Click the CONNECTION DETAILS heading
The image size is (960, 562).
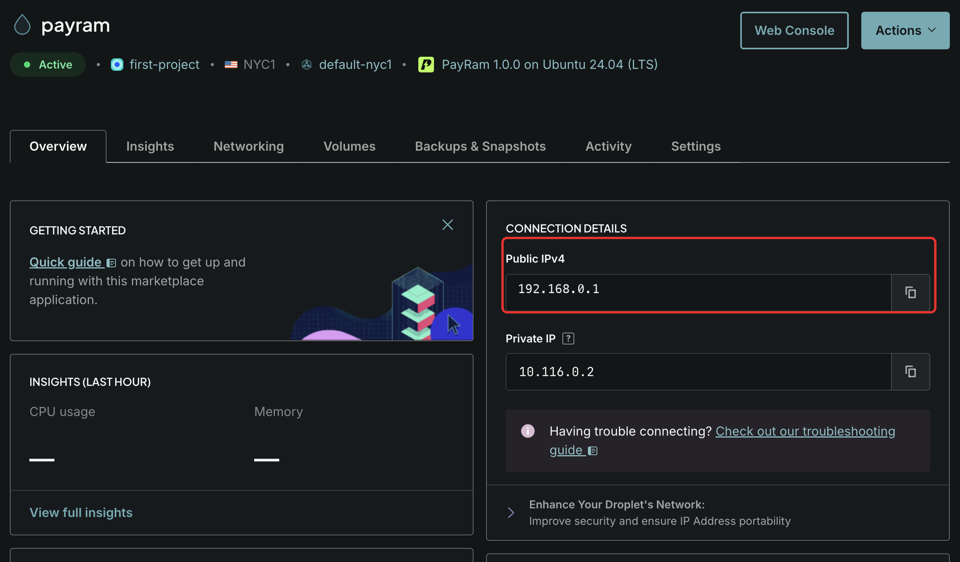click(x=566, y=229)
